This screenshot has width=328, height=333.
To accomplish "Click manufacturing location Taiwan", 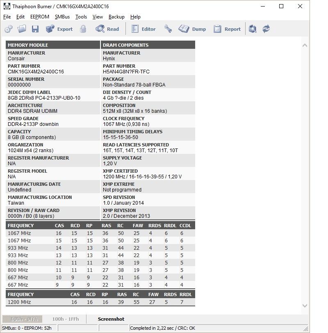I will [x=16, y=203].
